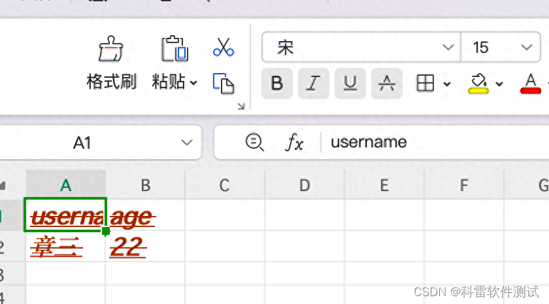Click the scissors Cut icon
This screenshot has height=304, width=549.
(224, 47)
